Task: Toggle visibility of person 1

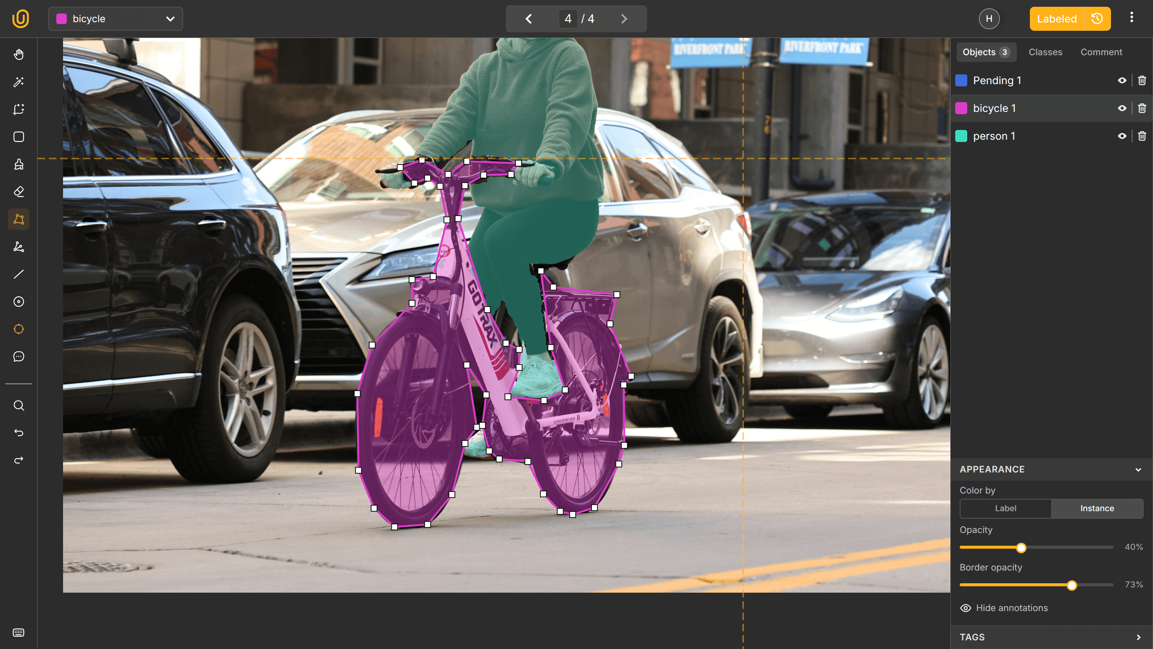Action: pos(1122,136)
